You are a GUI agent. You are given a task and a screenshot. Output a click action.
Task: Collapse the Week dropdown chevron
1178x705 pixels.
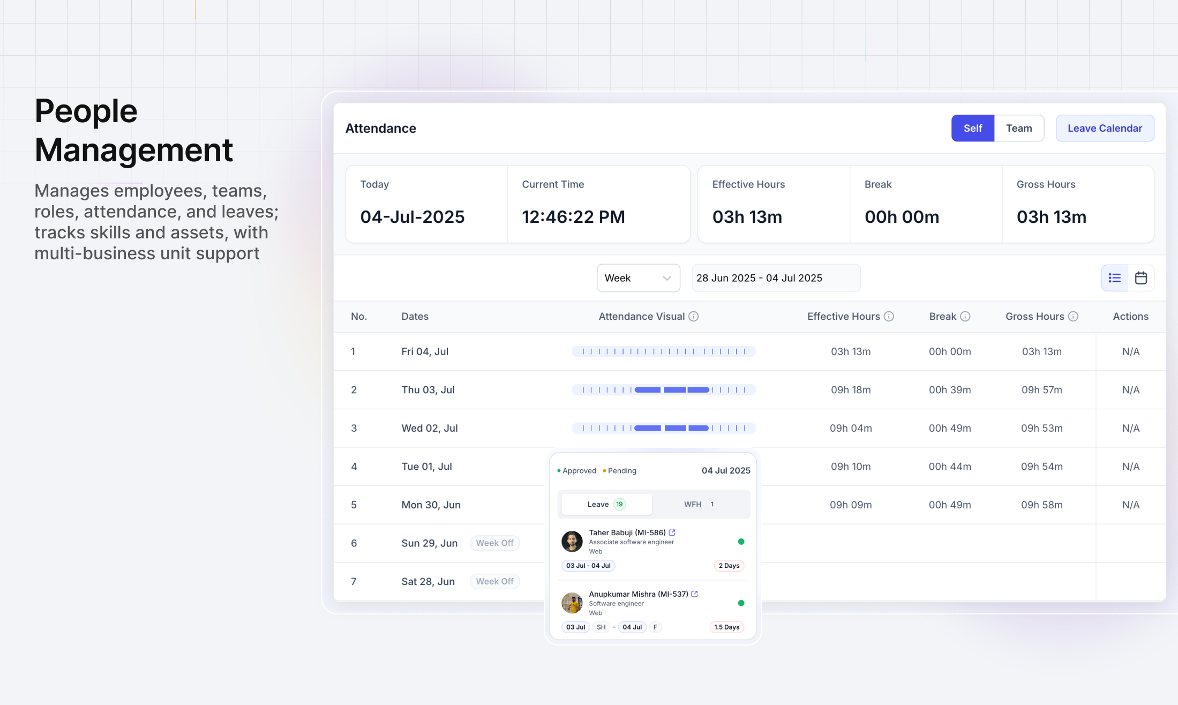(x=666, y=277)
